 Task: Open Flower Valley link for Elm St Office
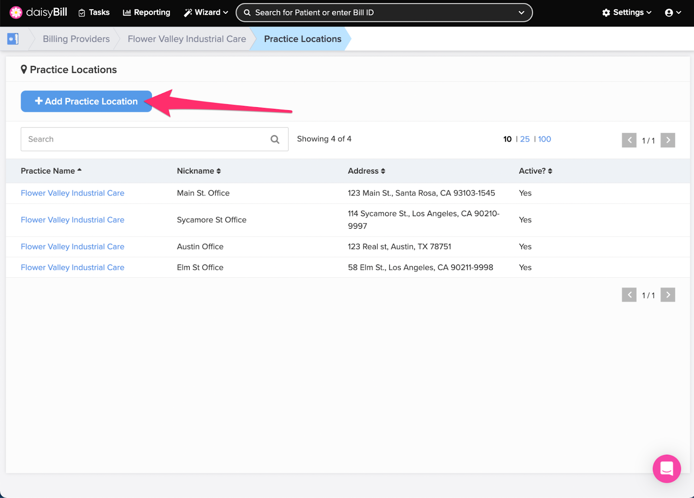72,268
